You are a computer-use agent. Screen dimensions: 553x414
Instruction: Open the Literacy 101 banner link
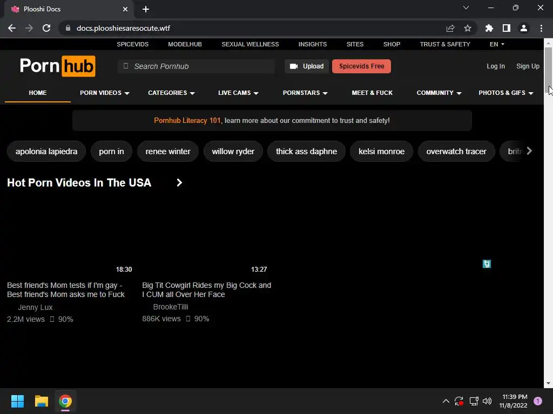coord(187,120)
